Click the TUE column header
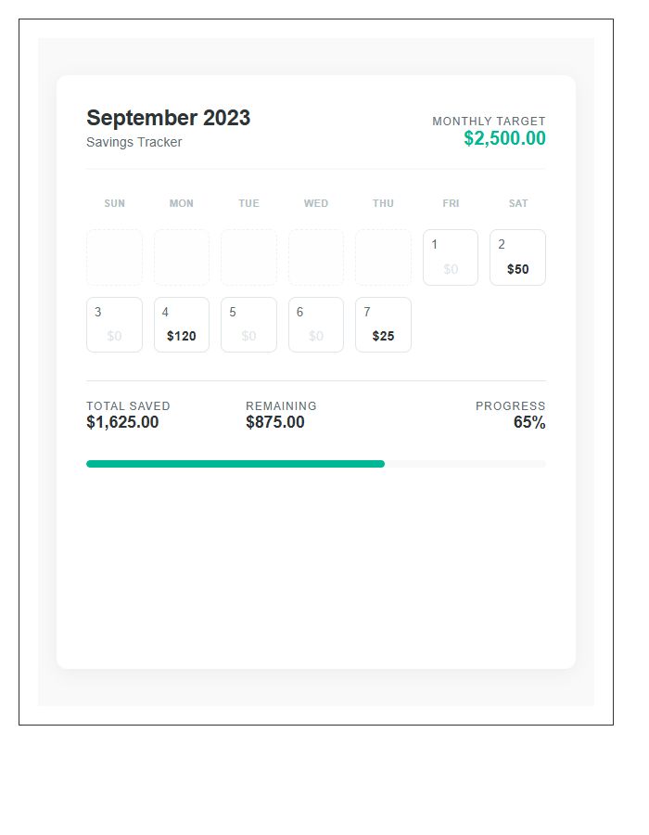Screen dimensions: 649x835 (x=248, y=203)
